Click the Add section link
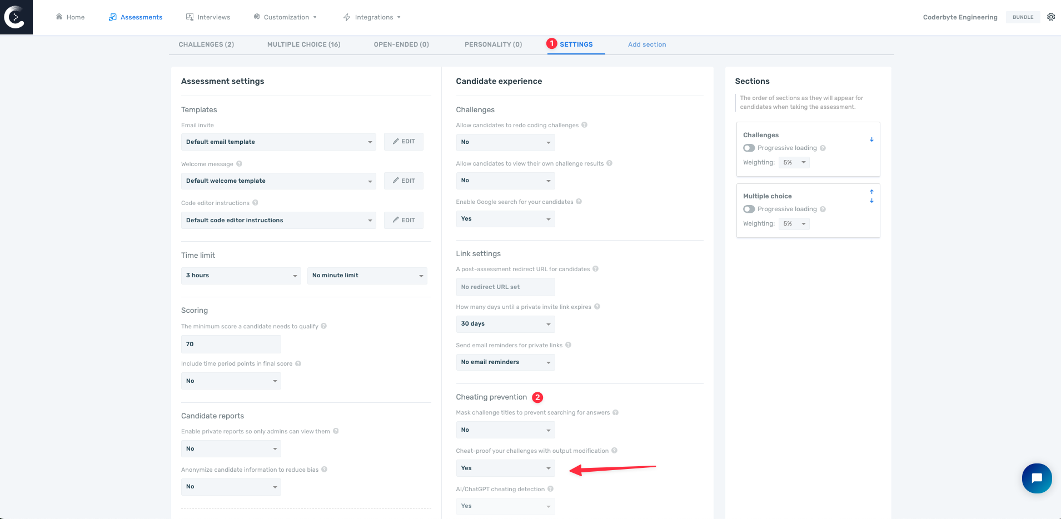Image resolution: width=1061 pixels, height=519 pixels. [x=646, y=44]
